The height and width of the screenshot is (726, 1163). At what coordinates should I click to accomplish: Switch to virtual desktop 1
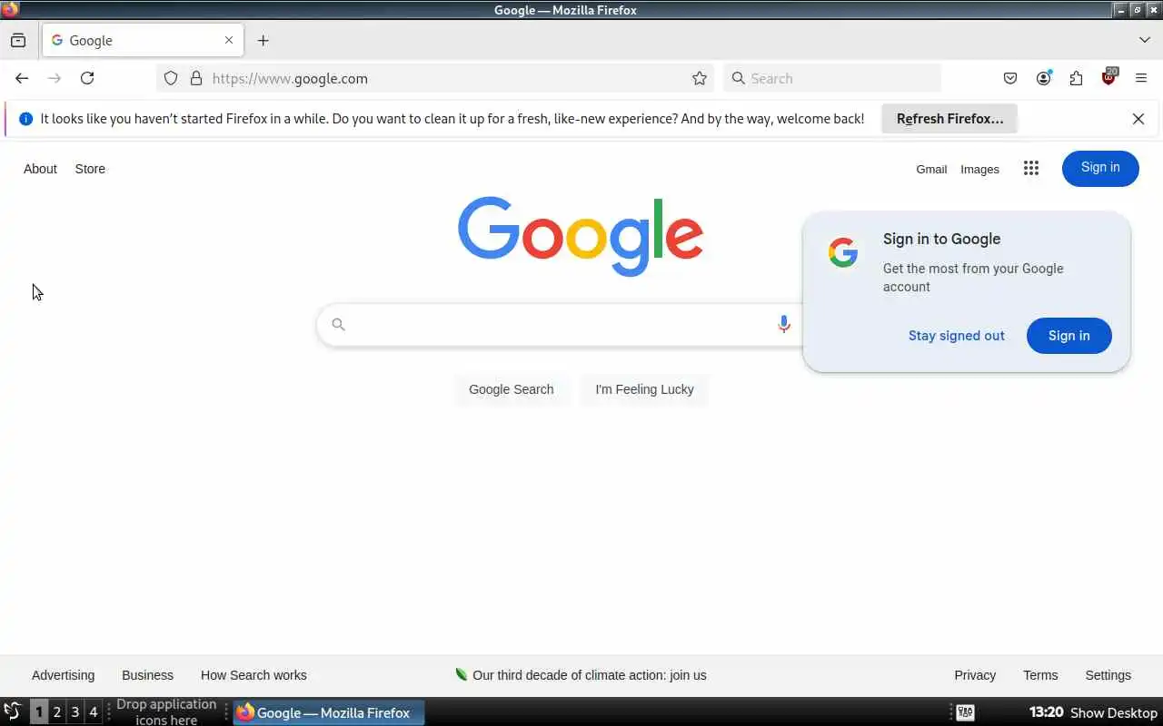coord(39,712)
